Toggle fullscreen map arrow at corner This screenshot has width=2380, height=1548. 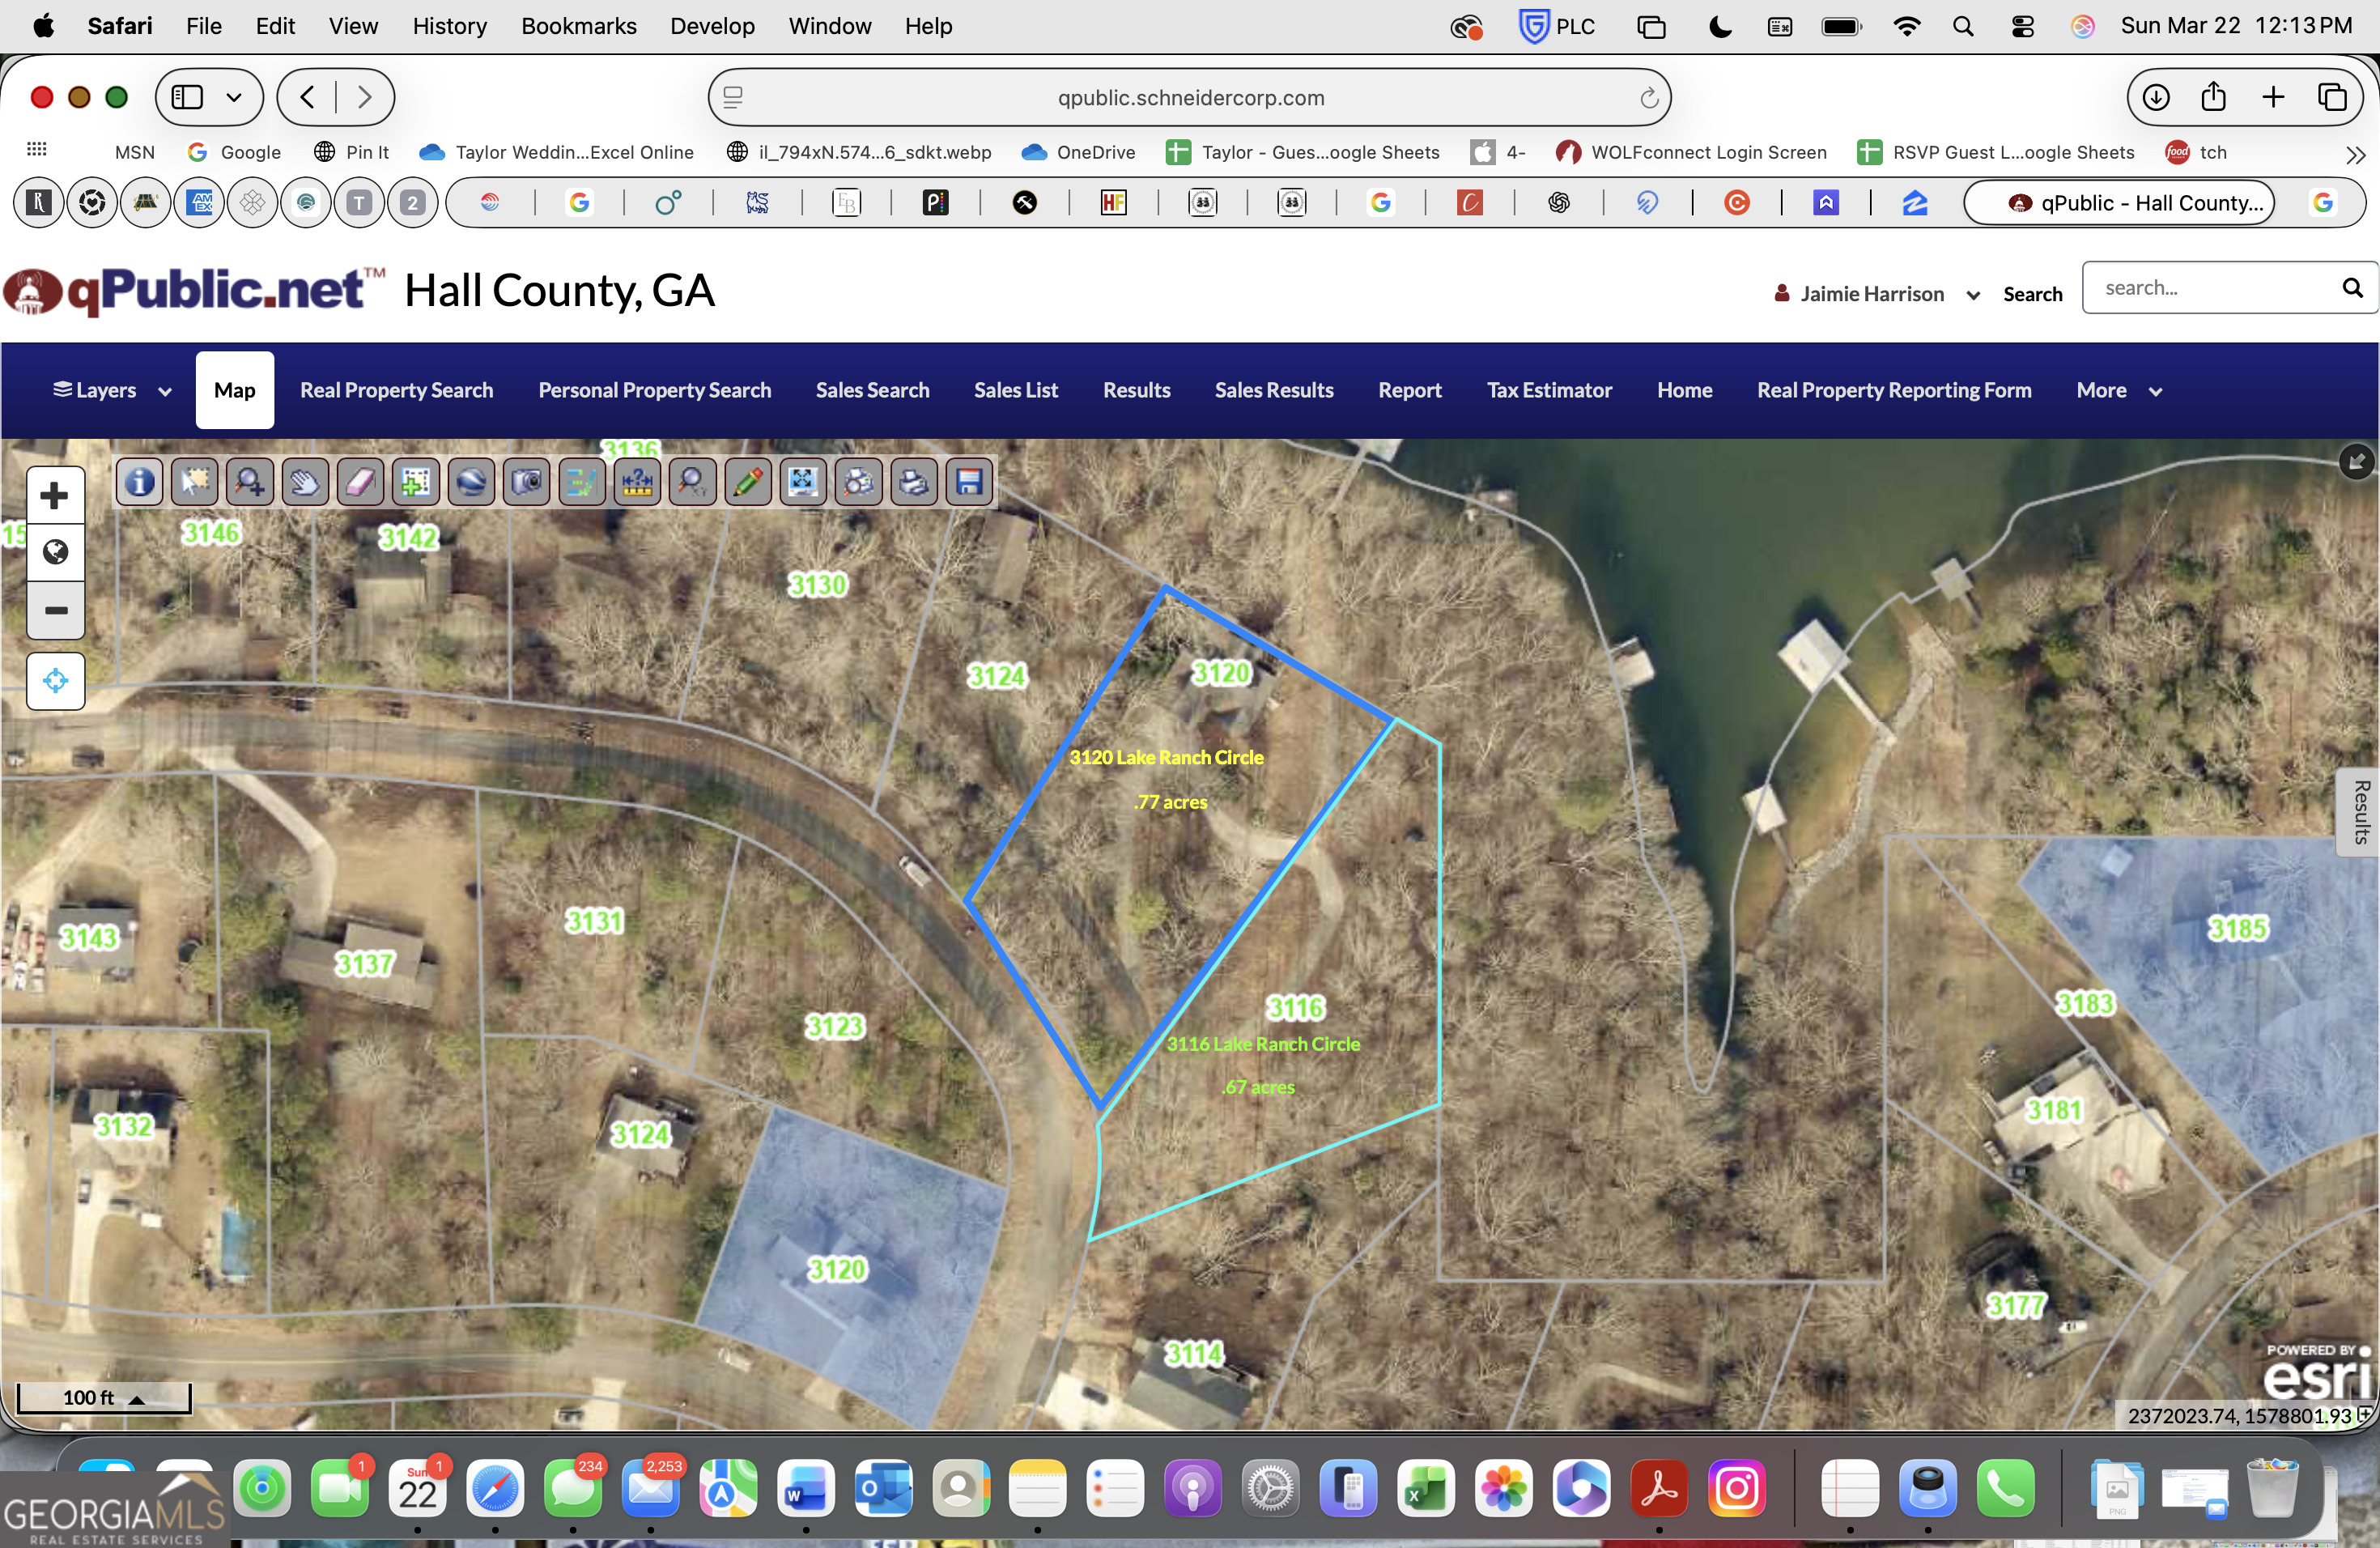pyautogui.click(x=2357, y=461)
